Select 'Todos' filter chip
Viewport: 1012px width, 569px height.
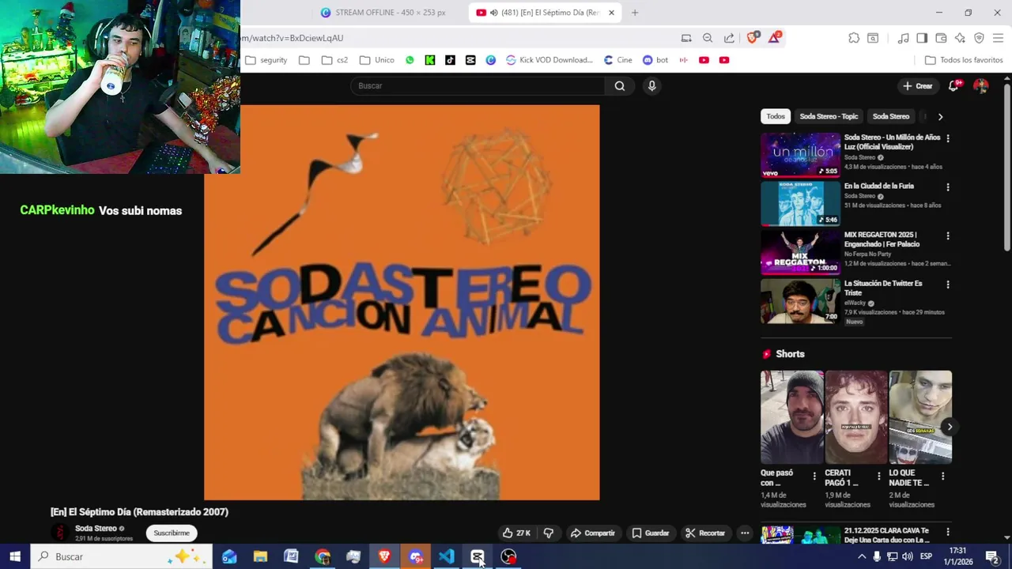(x=776, y=116)
